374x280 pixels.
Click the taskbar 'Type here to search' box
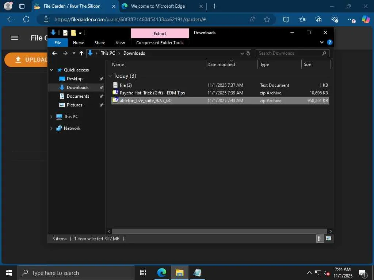click(x=76, y=273)
